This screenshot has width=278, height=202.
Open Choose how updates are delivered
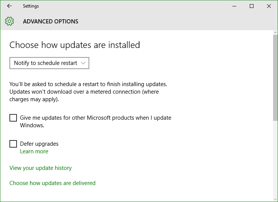pyautogui.click(x=52, y=183)
